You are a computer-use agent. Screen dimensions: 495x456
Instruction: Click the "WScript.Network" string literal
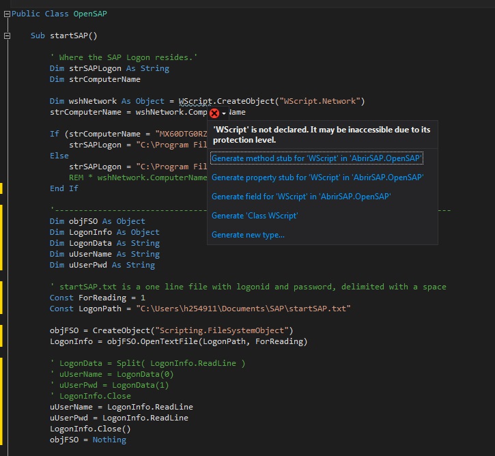[320, 101]
